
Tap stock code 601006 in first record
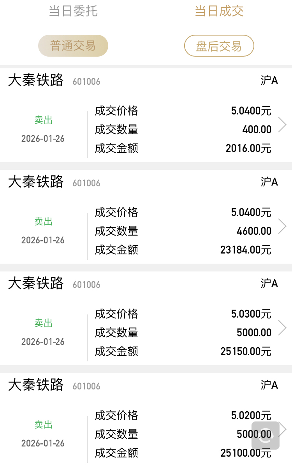tap(86, 81)
